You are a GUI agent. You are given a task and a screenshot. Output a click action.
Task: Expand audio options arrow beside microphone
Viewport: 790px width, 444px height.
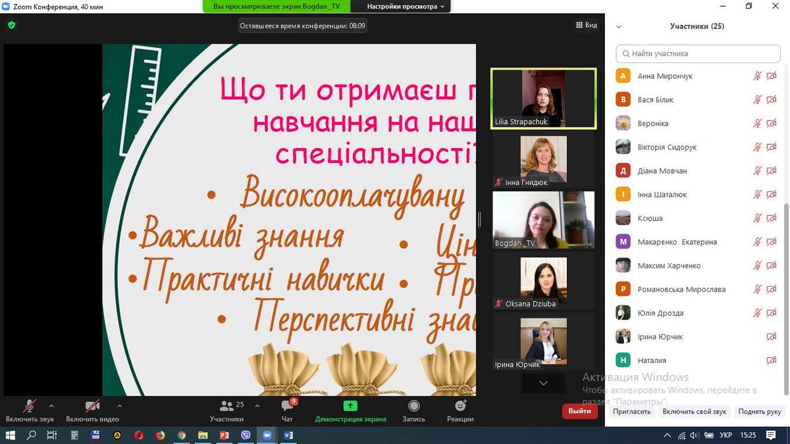tap(51, 406)
